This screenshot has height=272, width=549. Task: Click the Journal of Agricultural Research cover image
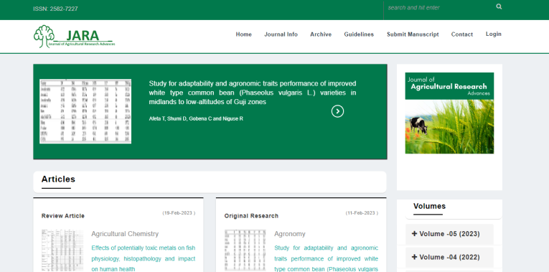pyautogui.click(x=449, y=113)
